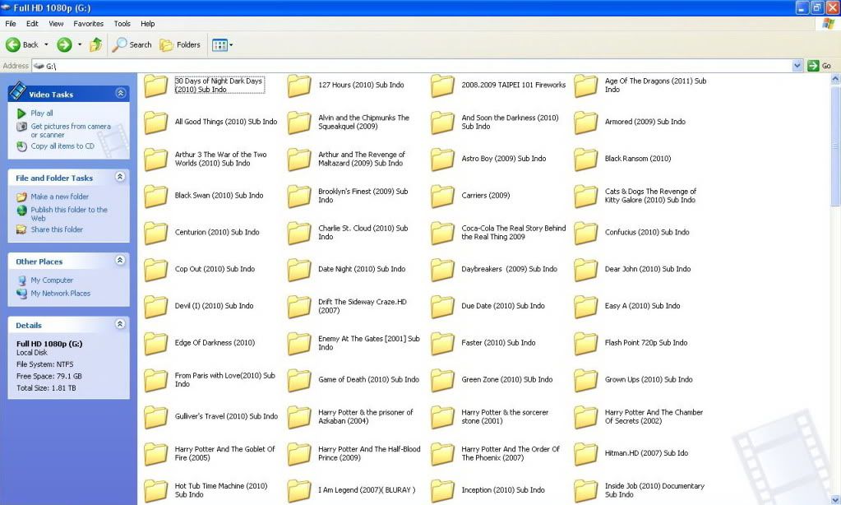
Task: Select the Cop Out (2010) folder icon
Action: click(155, 270)
